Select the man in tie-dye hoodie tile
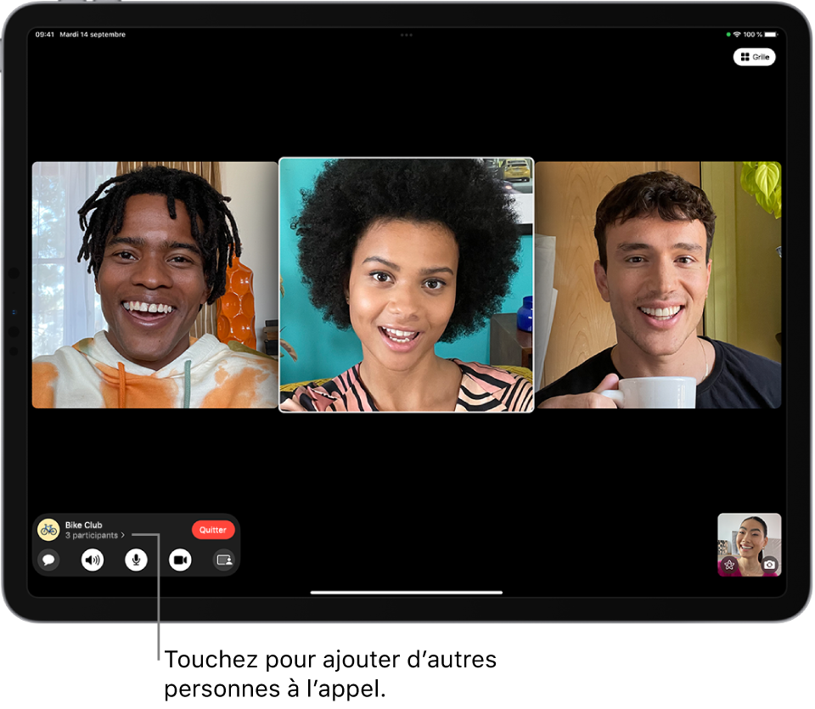Viewport: 815px width, 709px height. pos(155,284)
